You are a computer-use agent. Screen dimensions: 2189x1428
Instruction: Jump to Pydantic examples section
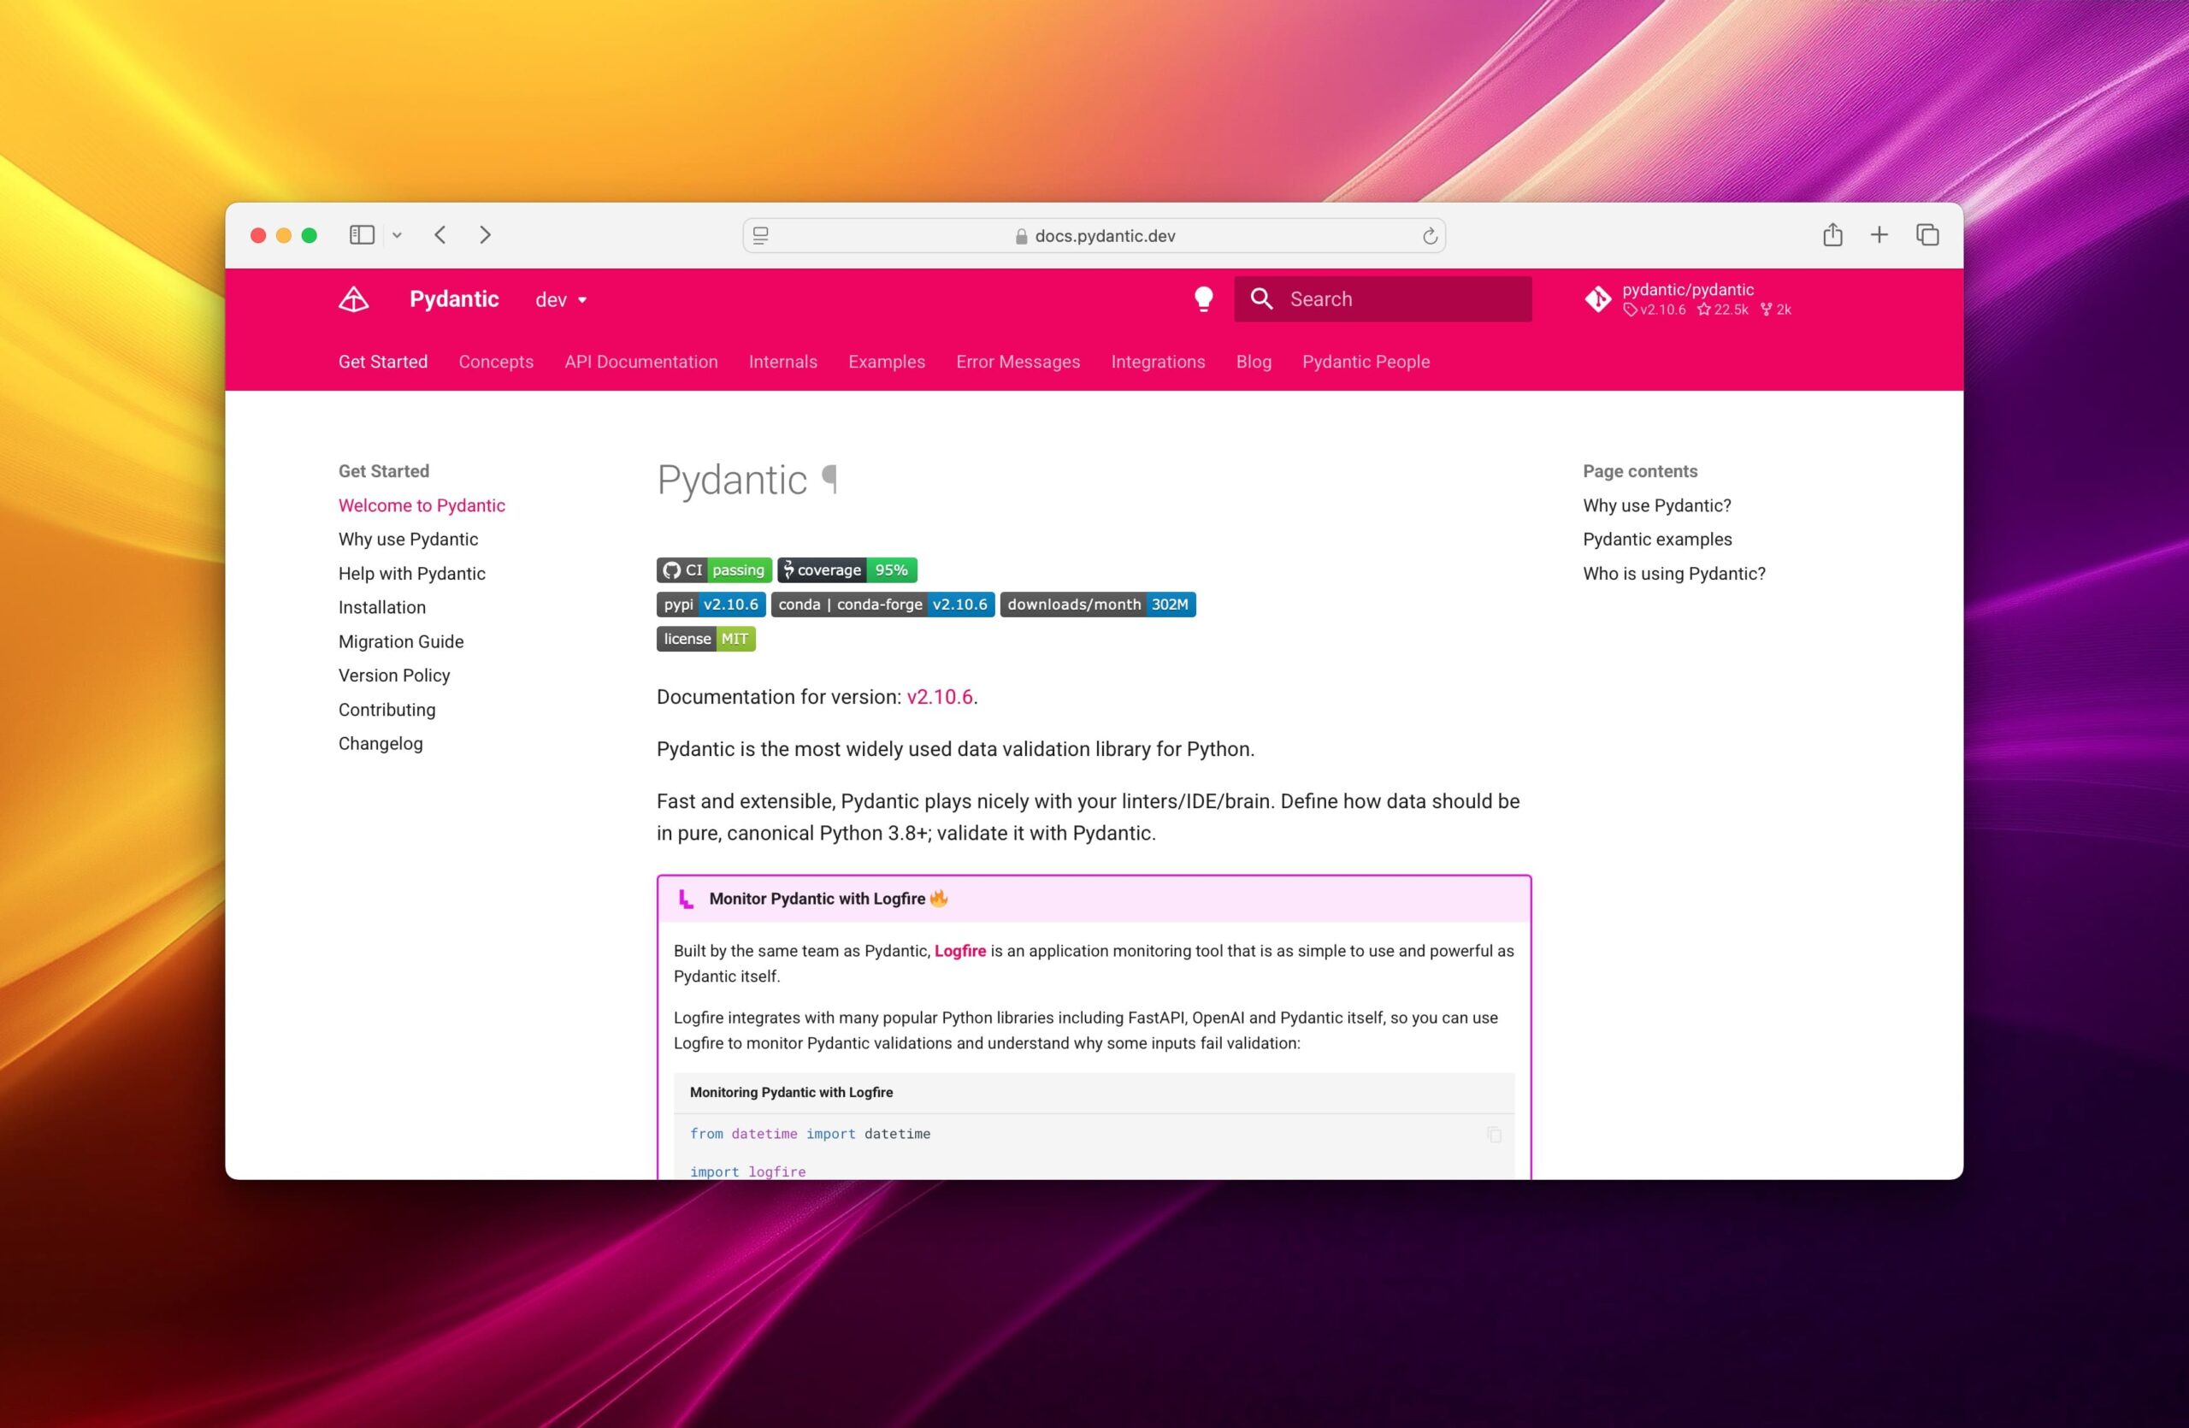(x=1656, y=539)
